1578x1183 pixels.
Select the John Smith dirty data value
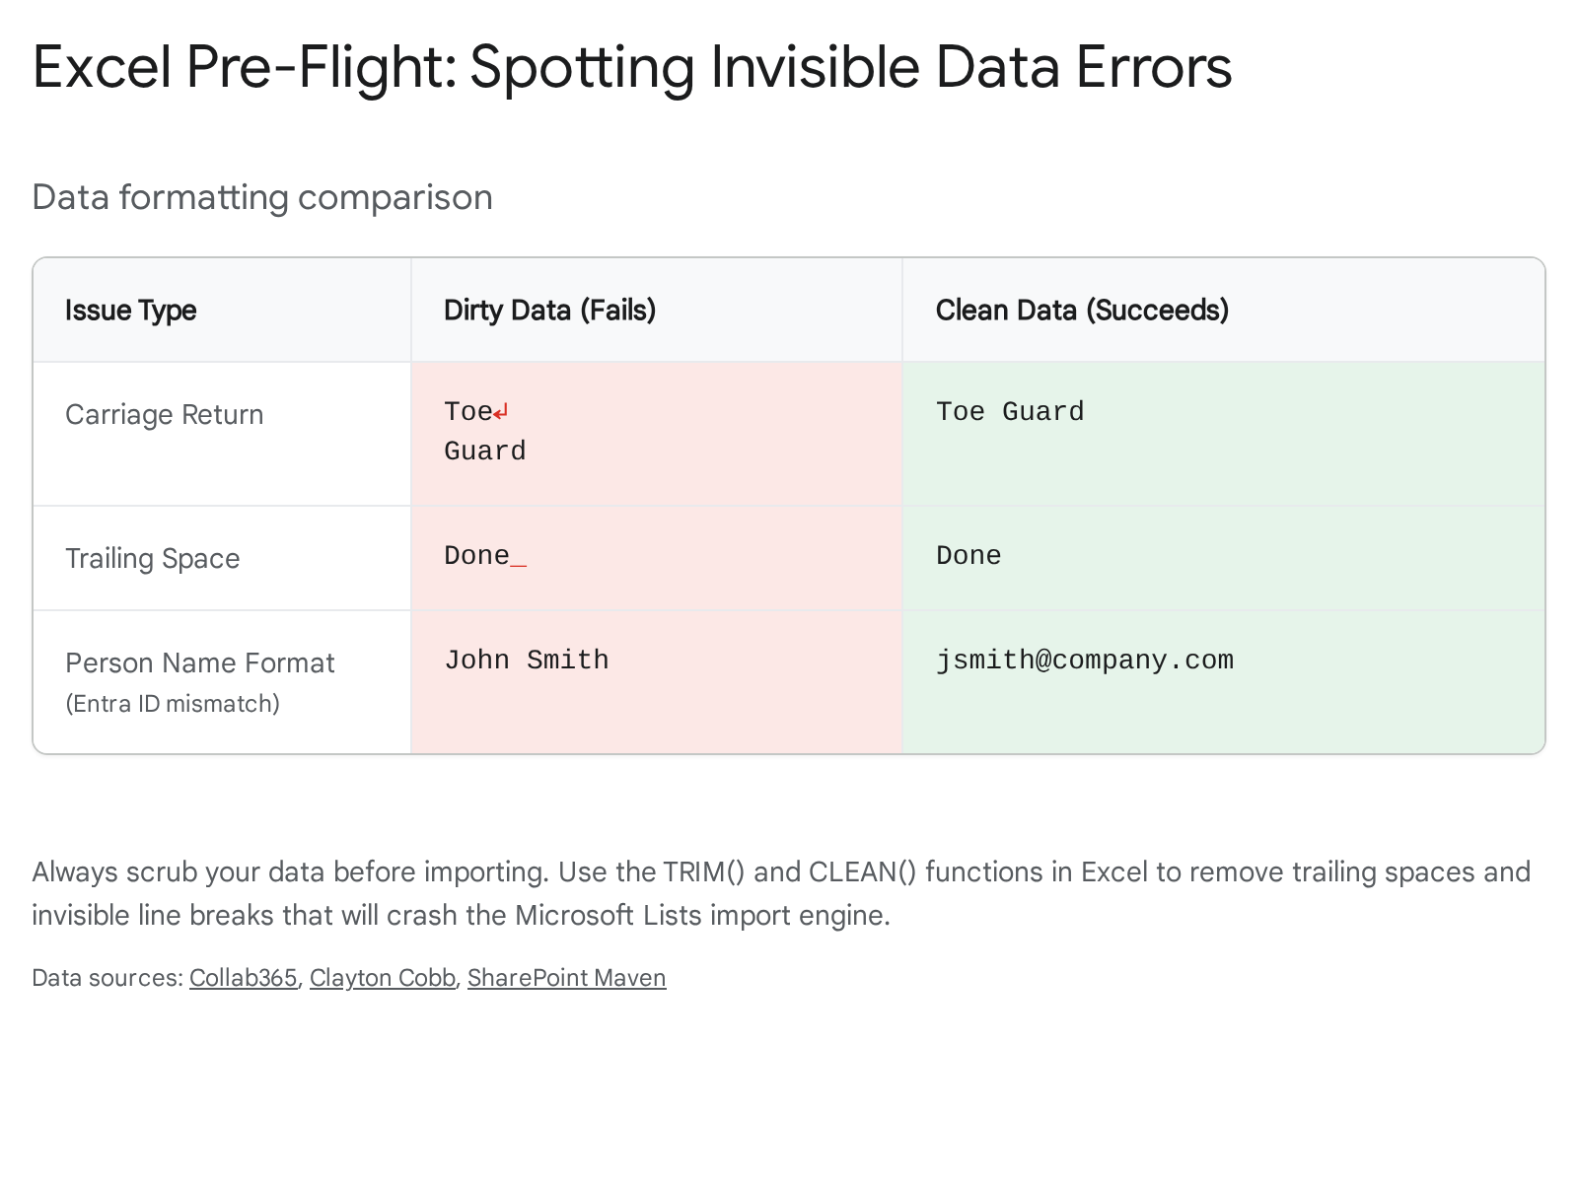(x=527, y=661)
